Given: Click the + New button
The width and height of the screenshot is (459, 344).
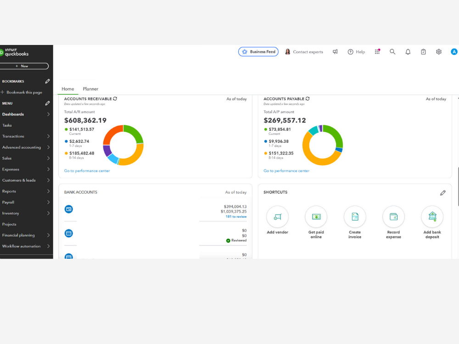Looking at the screenshot, I should point(23,66).
